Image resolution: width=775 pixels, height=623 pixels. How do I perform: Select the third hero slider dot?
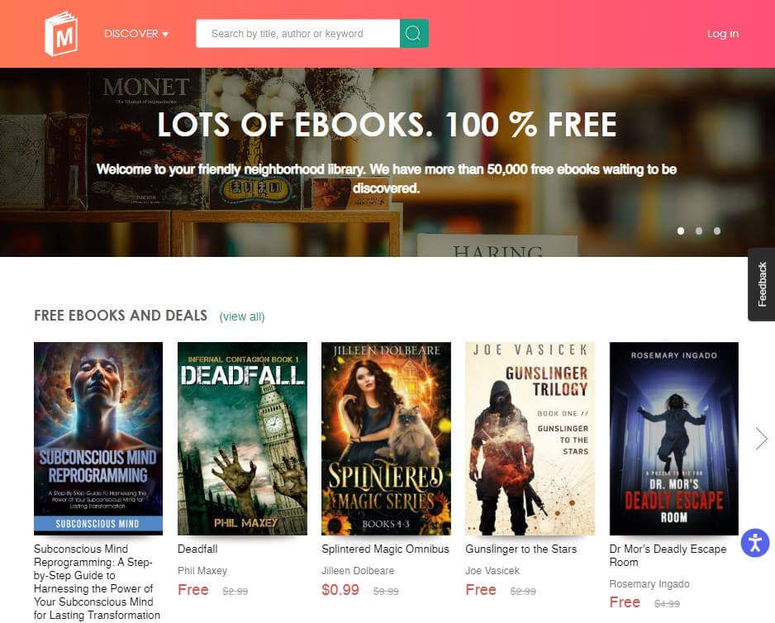[x=717, y=231]
